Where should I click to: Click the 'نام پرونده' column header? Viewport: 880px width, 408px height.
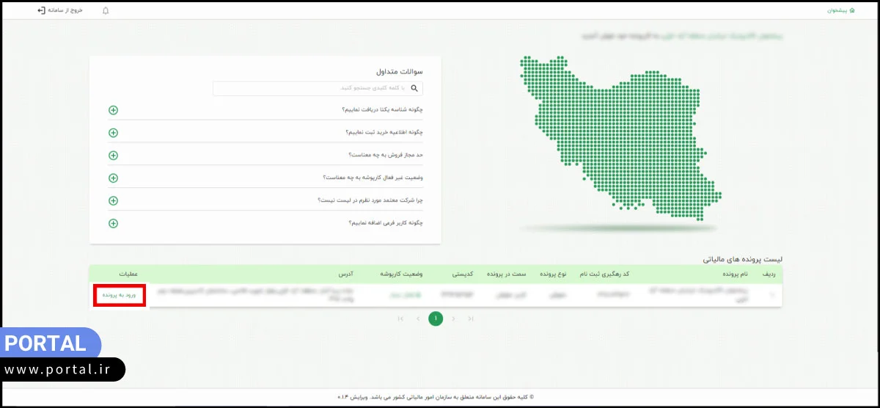tap(734, 274)
